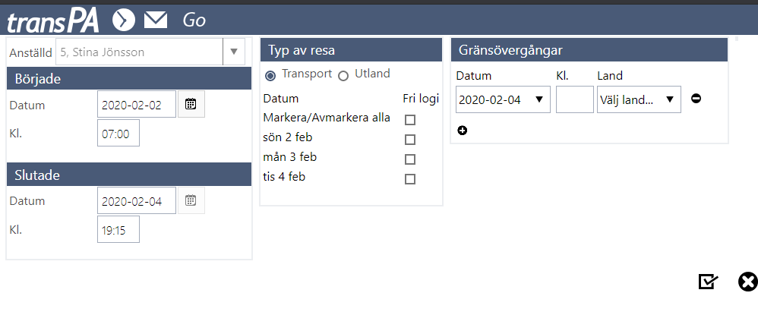Viewport: 758px width, 315px height.
Task: Open calendar picker for Började date
Action: tap(191, 104)
